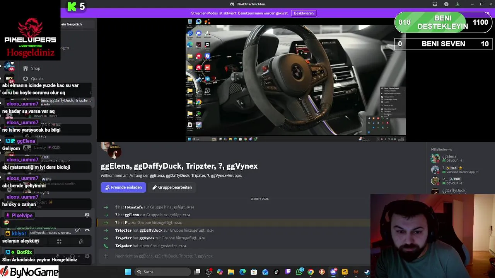Click the shared screen stream preview
The width and height of the screenshot is (495, 278).
coord(296,80)
